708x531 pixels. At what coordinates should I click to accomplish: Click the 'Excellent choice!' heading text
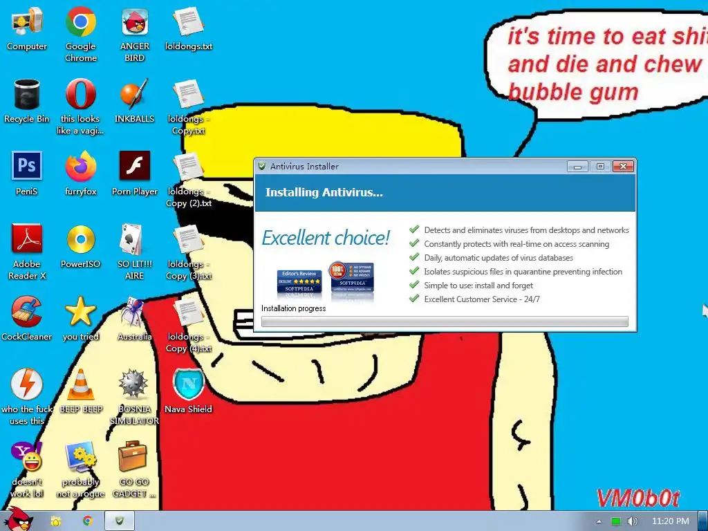tap(326, 238)
